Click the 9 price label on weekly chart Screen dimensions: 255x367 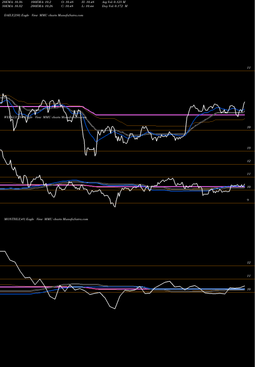click(248, 200)
